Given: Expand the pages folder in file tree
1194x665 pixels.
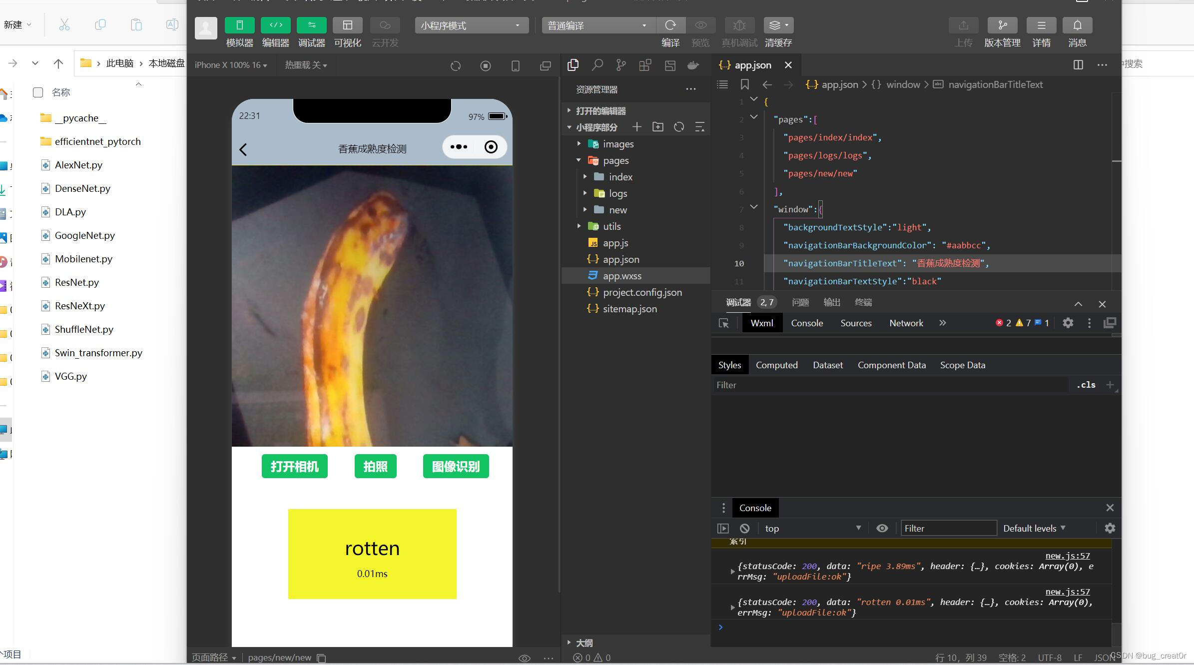Looking at the screenshot, I should (580, 160).
